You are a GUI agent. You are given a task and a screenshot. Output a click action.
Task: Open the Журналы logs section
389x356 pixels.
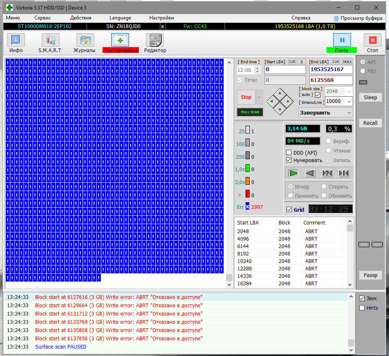85,40
